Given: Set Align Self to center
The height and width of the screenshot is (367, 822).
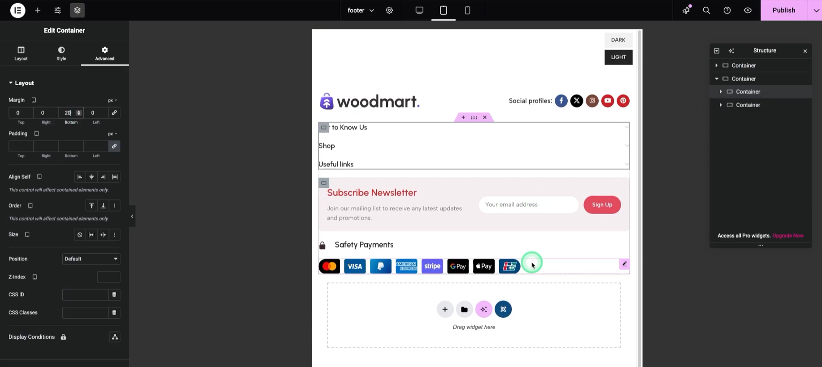Looking at the screenshot, I should click(91, 177).
